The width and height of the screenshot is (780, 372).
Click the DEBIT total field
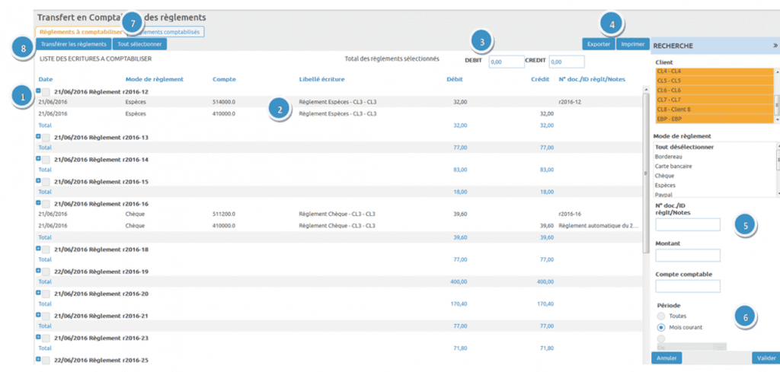[507, 62]
